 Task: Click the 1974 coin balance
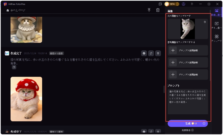pyautogui.click(x=172, y=4)
